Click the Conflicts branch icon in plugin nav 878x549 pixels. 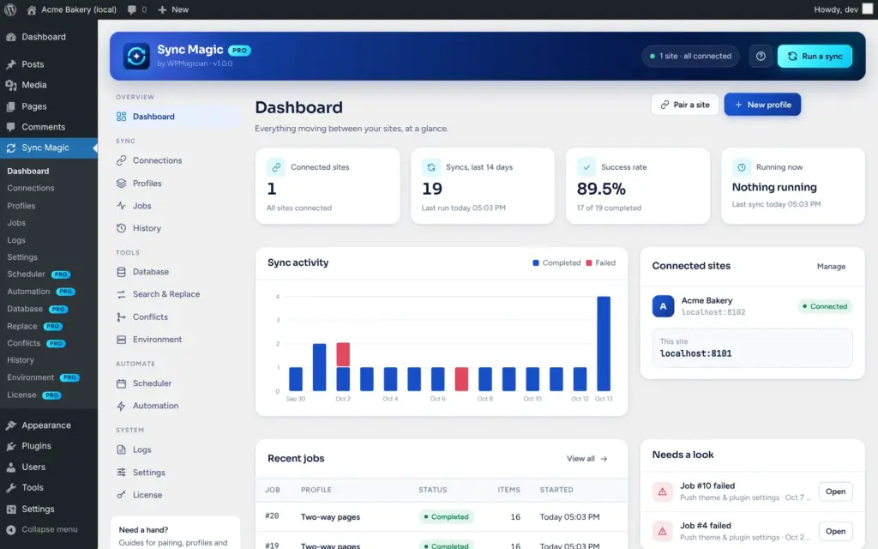pos(121,317)
